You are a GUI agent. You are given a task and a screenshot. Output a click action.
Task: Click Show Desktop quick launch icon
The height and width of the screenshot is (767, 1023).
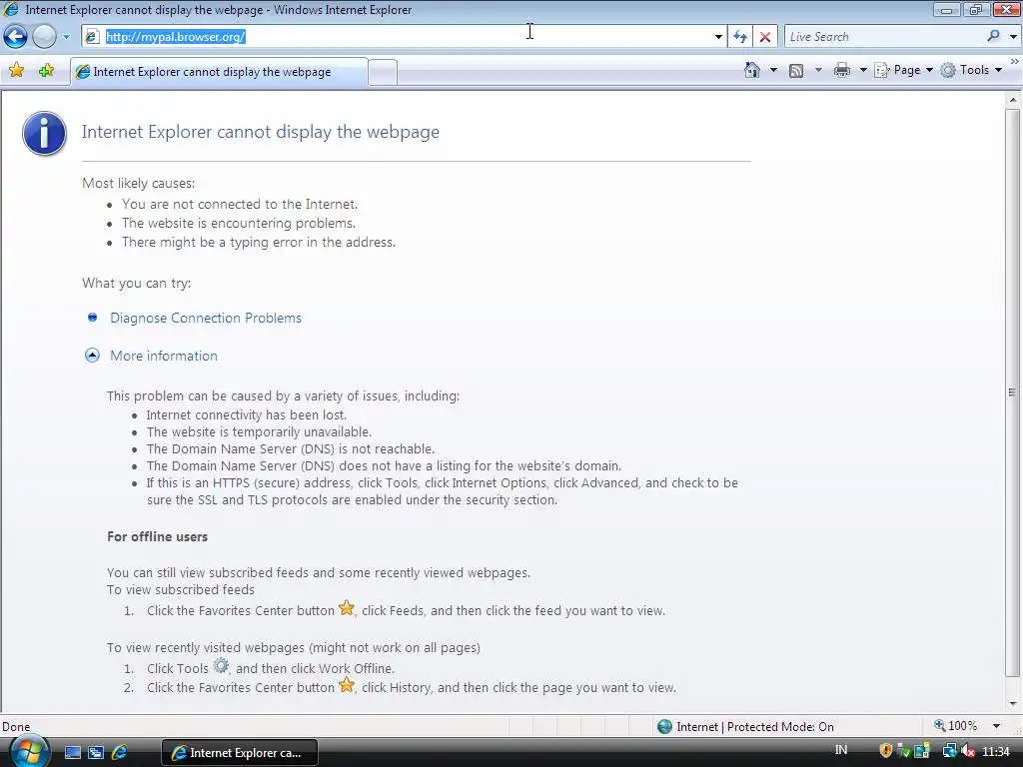pos(72,753)
